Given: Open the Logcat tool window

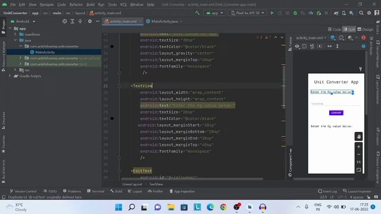Looking at the screenshot, I should 135,191.
